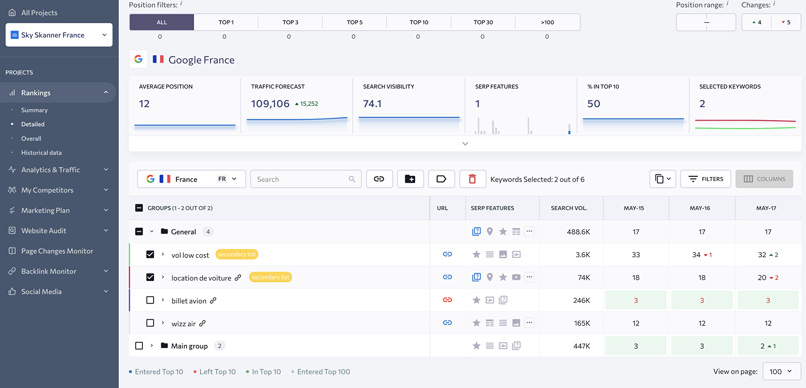Expand the summary cards chevron

(465, 144)
